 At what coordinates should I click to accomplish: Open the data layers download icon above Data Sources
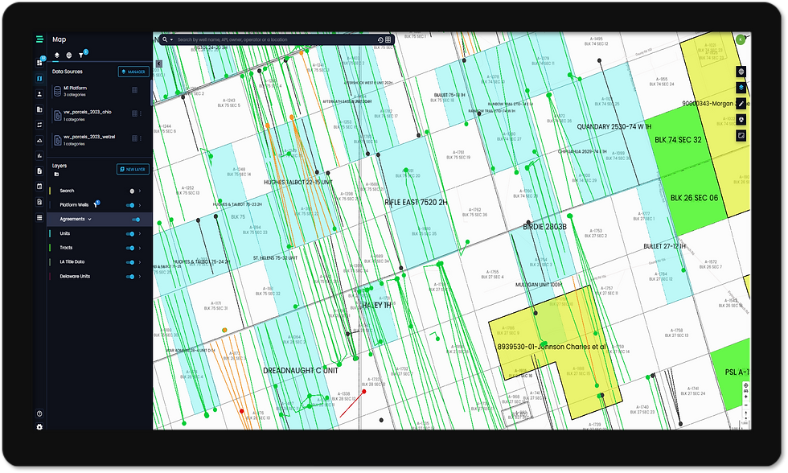(x=55, y=55)
